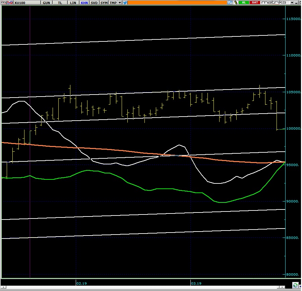Image resolution: width=302 pixels, height=291 pixels.
Task: Click the green refresh icon at bottom right
Action: click(295, 285)
